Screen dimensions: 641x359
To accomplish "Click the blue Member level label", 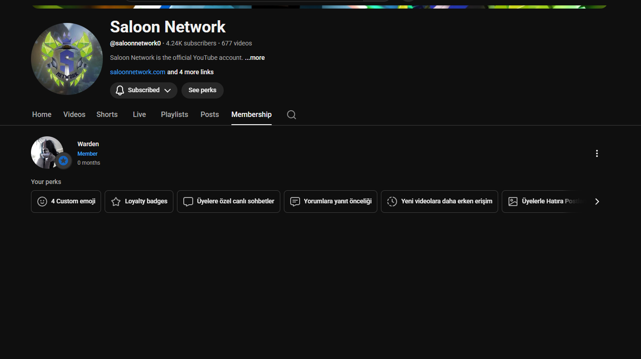I will (x=88, y=154).
